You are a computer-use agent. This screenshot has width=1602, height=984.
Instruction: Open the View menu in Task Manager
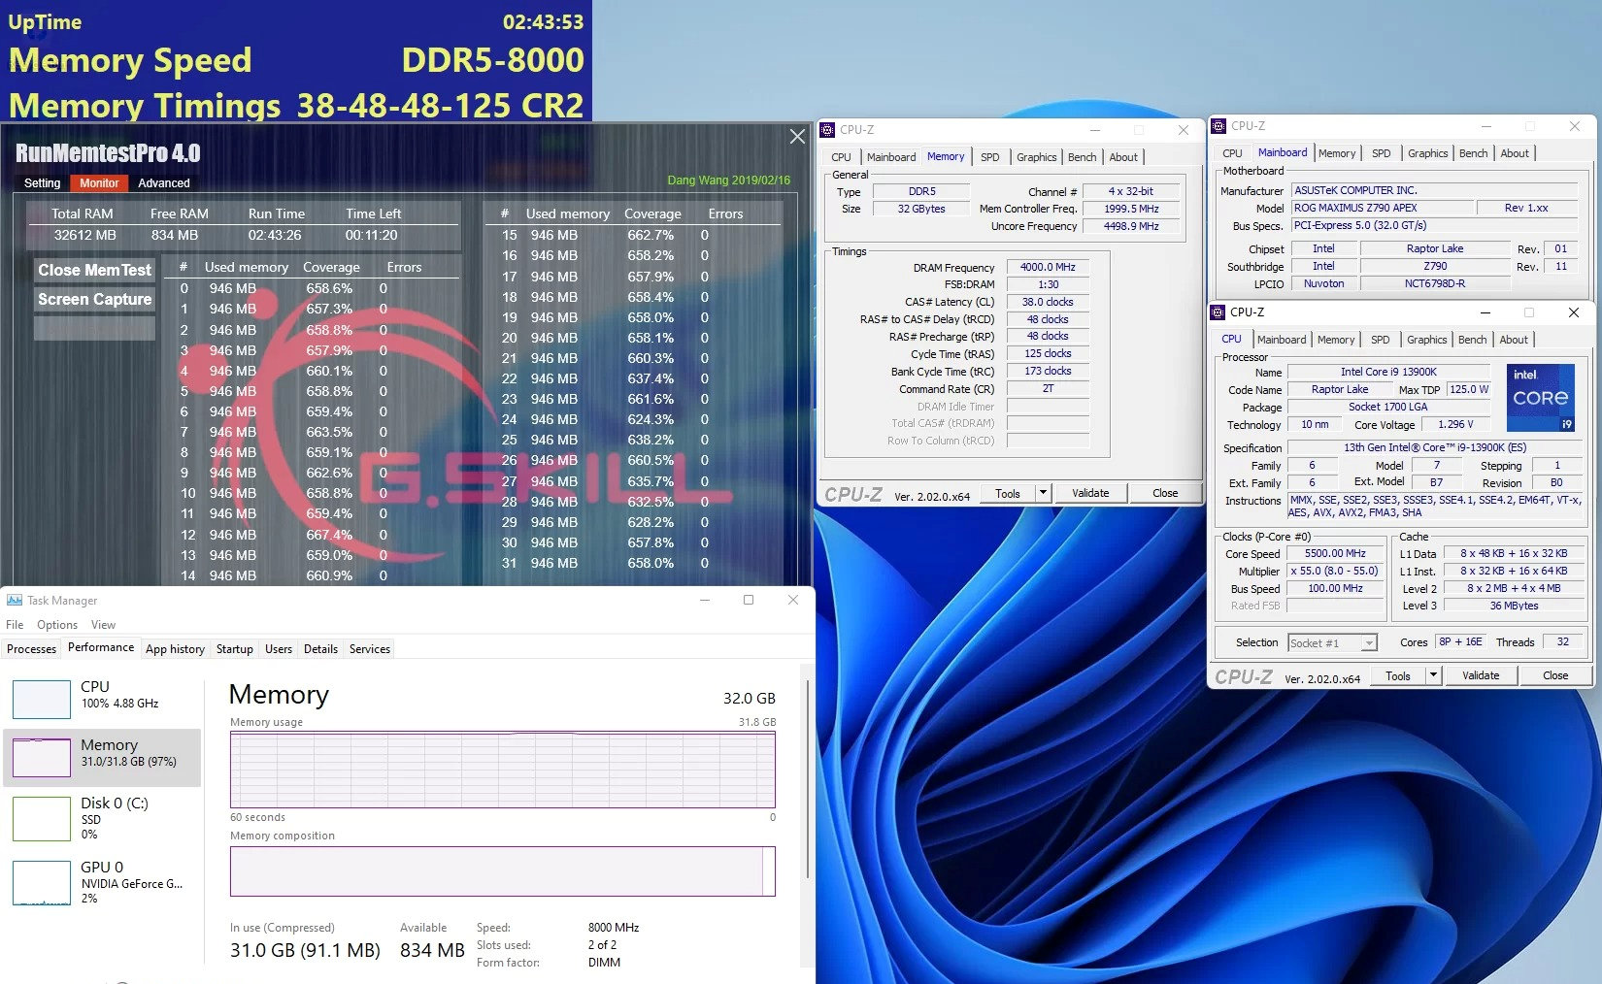103,625
